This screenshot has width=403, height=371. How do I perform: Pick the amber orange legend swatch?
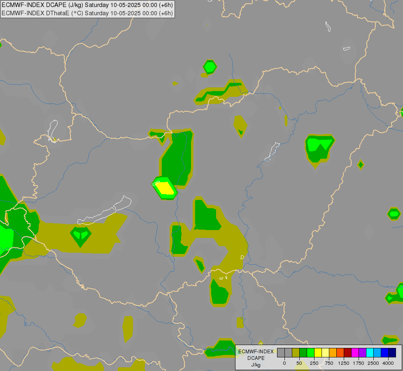click(333, 353)
